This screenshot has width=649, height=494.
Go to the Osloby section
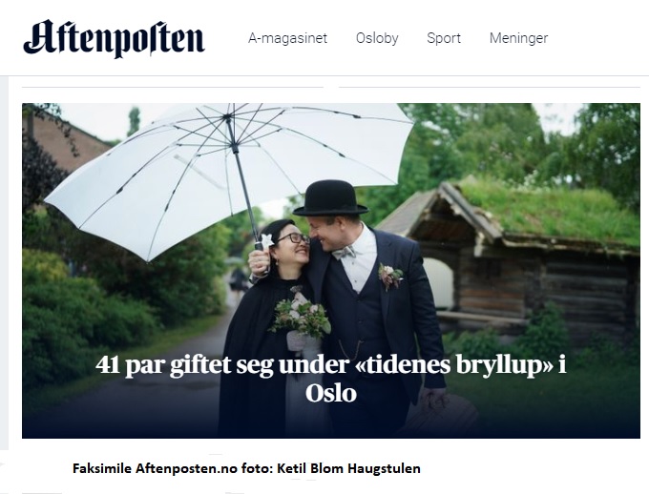(x=377, y=38)
